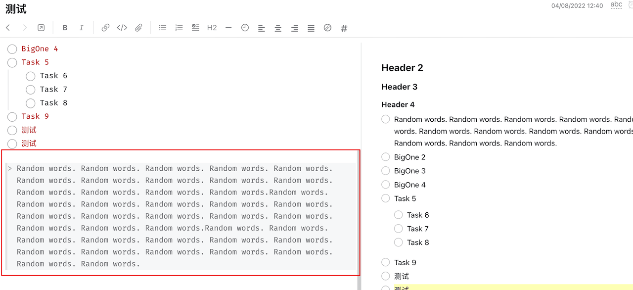Click the red Task 5 text in the editor
The width and height of the screenshot is (633, 290).
[35, 62]
